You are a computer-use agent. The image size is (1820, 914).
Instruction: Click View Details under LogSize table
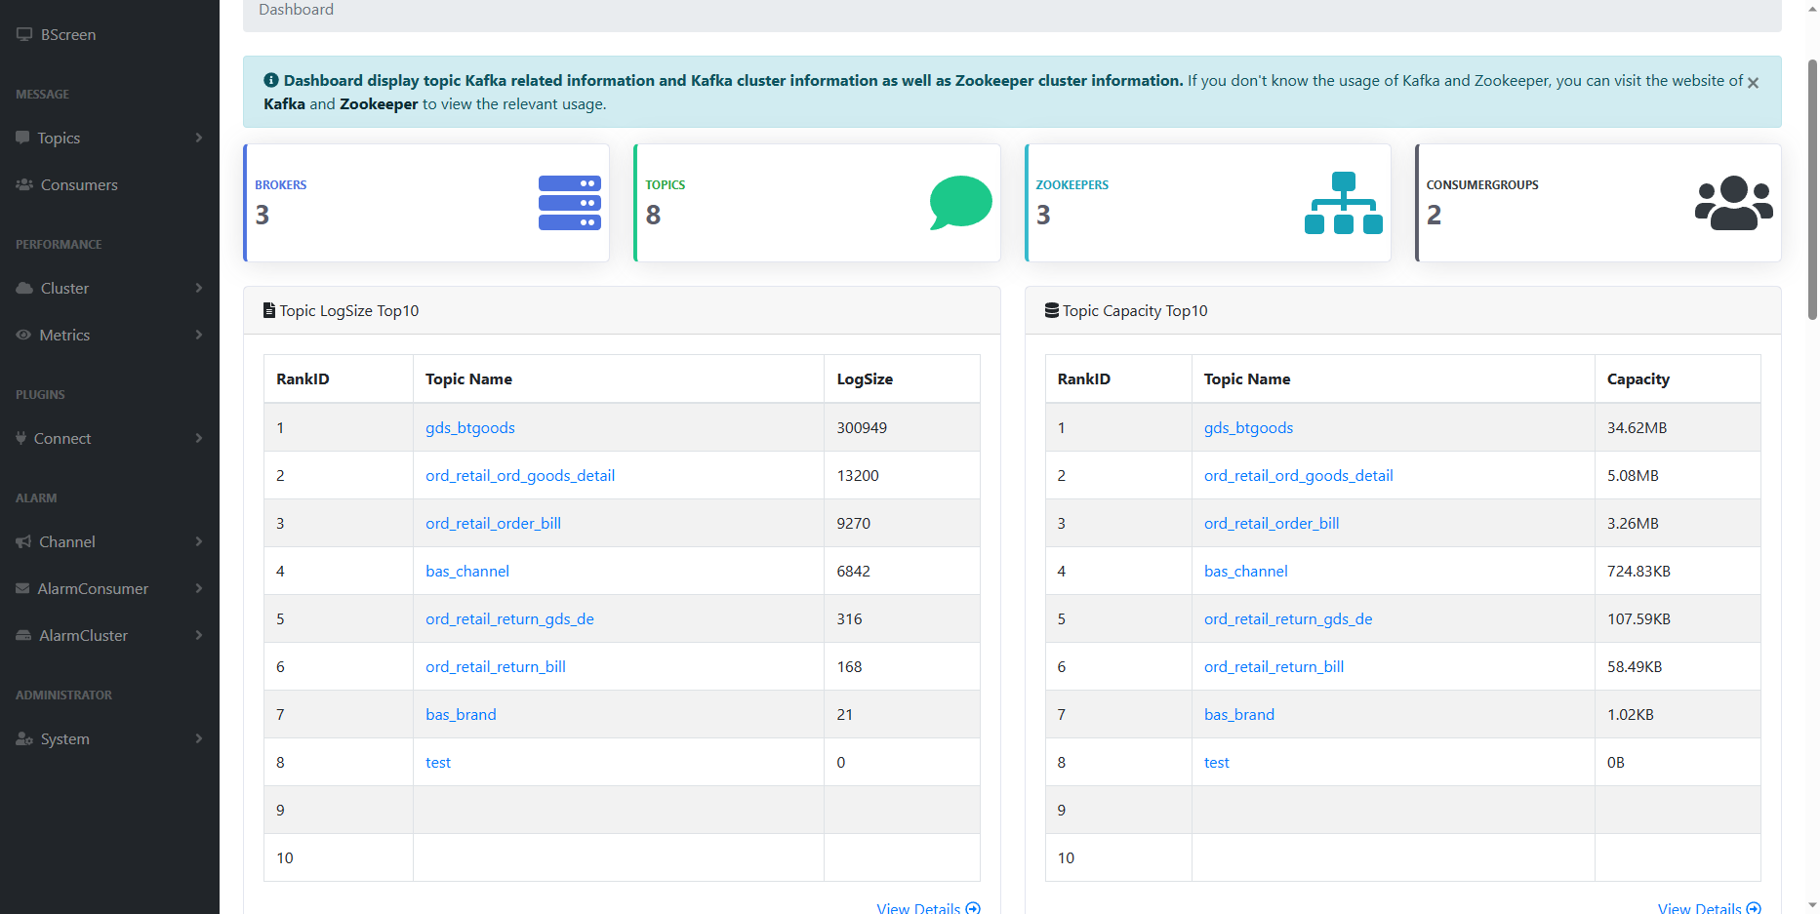click(918, 908)
